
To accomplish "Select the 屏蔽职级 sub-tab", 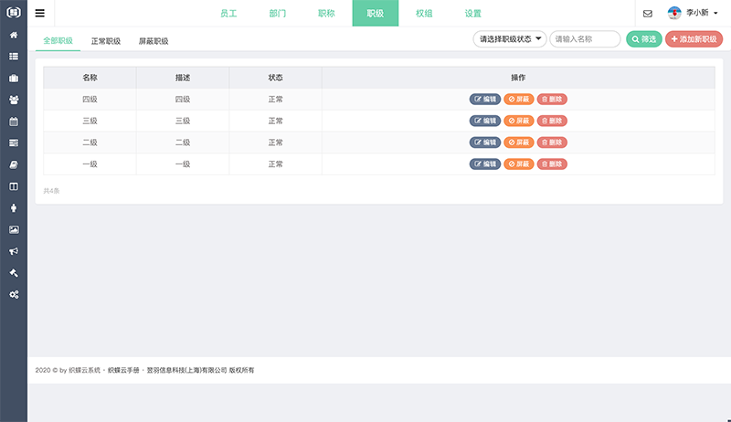I will 154,41.
